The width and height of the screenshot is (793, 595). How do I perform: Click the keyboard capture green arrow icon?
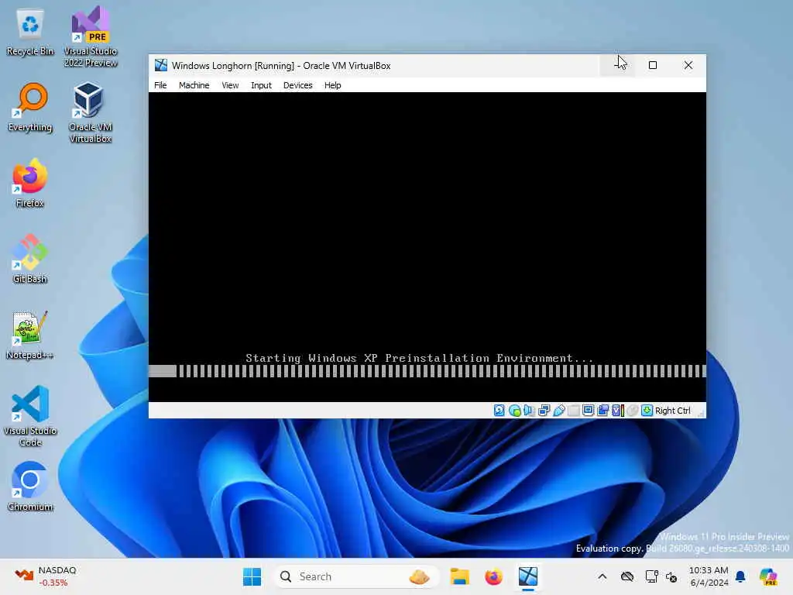click(647, 411)
